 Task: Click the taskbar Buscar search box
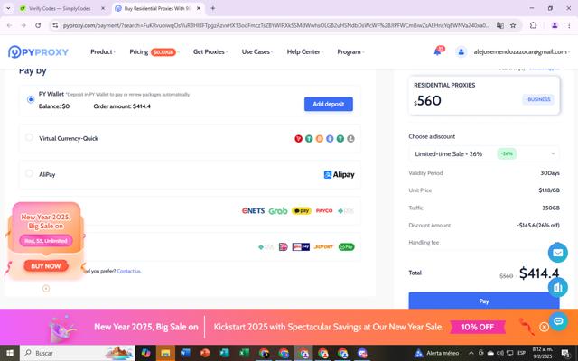click(x=78, y=353)
